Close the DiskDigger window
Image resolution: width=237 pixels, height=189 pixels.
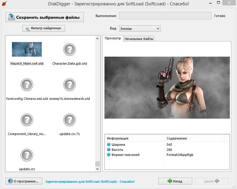(229, 3)
